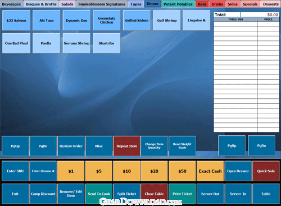Click the Exact Cash button
The height and width of the screenshot is (206, 281).
(x=210, y=171)
